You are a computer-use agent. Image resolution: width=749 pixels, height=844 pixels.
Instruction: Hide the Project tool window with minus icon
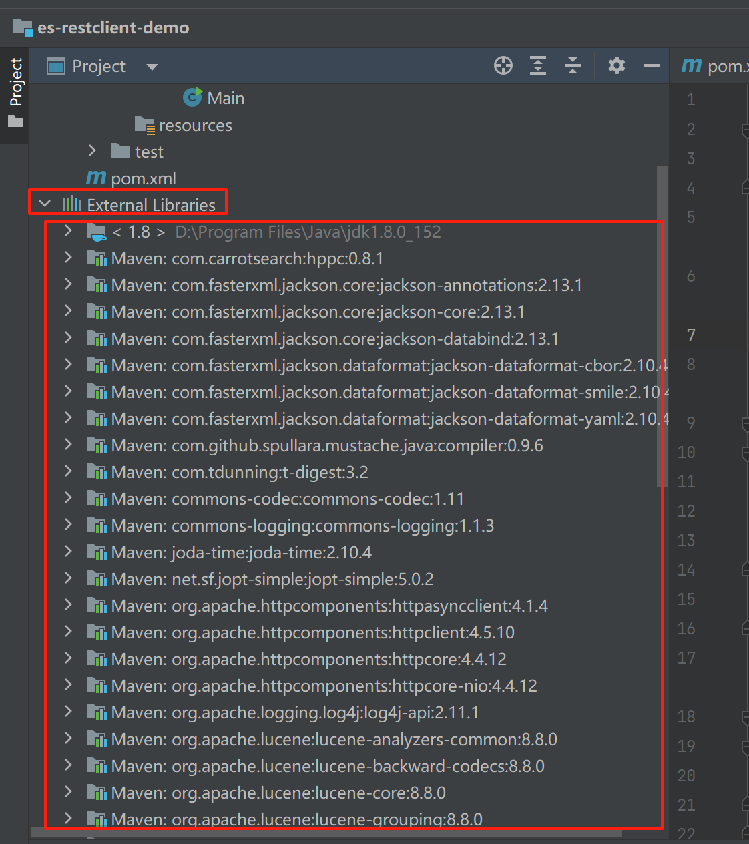pyautogui.click(x=652, y=65)
